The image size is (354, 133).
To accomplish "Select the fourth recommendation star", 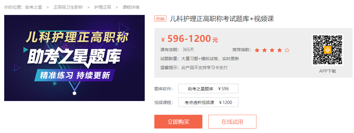I will click(280, 50).
